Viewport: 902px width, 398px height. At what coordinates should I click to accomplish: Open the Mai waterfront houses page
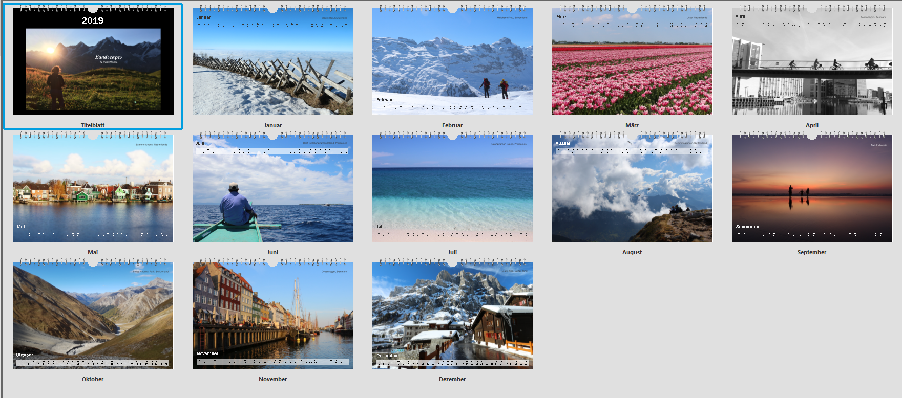click(x=93, y=188)
